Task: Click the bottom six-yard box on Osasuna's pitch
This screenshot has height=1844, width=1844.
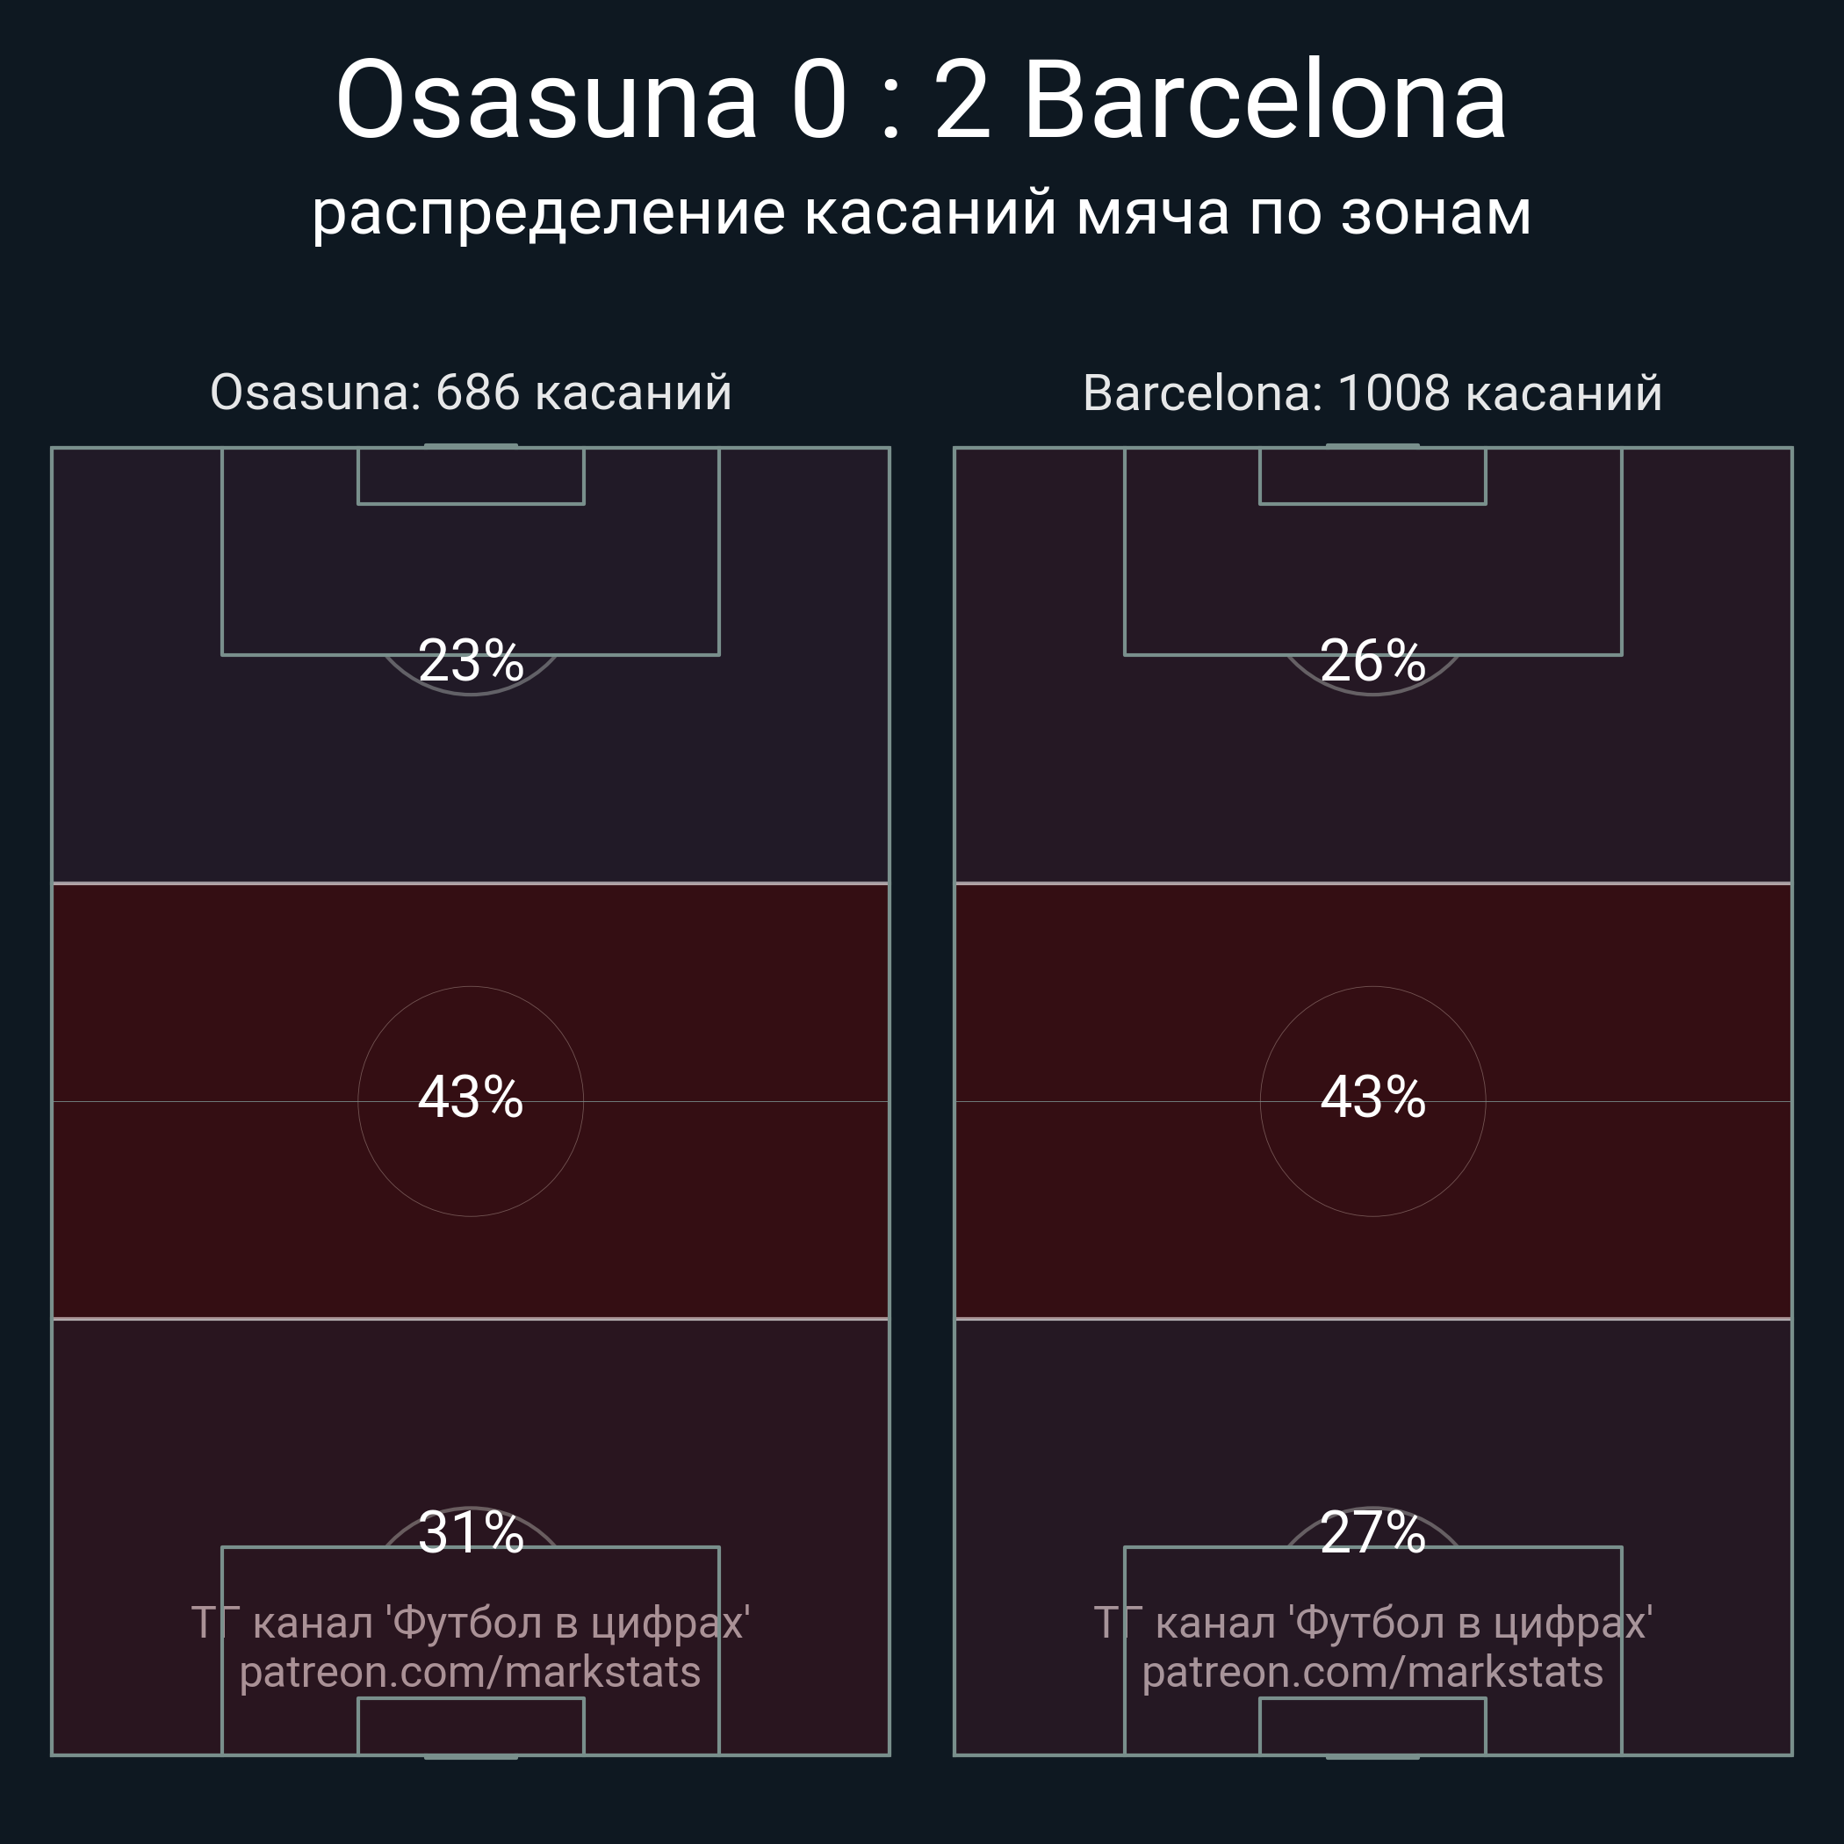Action: (471, 1725)
